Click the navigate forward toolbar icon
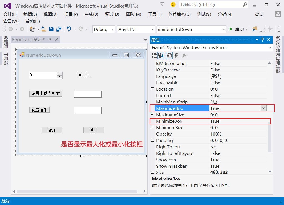 click(22, 29)
